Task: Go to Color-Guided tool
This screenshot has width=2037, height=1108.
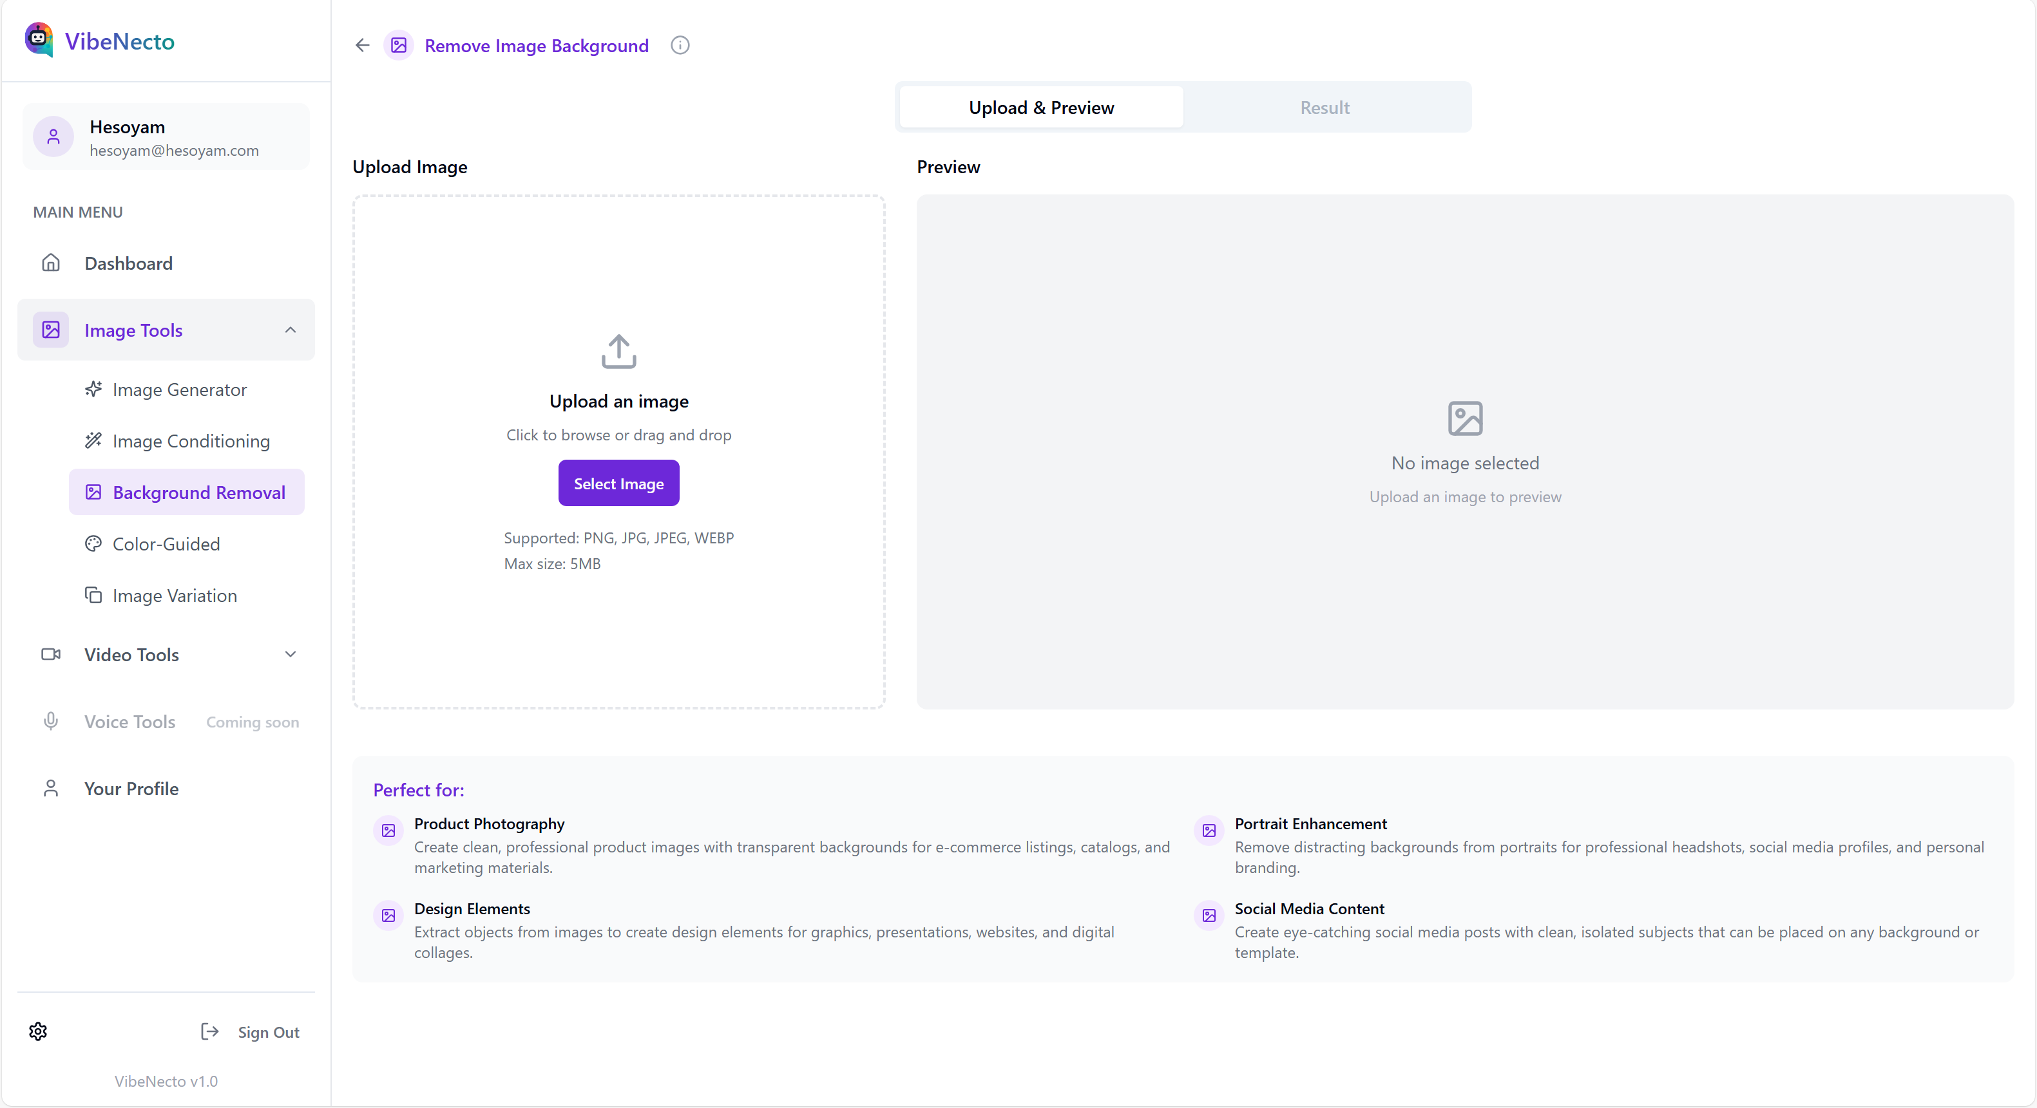Action: (166, 544)
